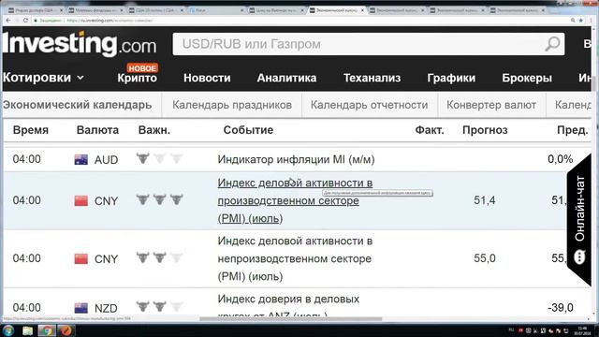Click the bull importance icons in NZD row
This screenshot has width=599, height=337.
(160, 306)
